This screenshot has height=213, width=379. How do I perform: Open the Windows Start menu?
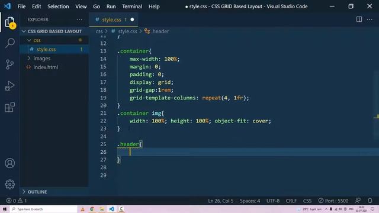pyautogui.click(x=5, y=209)
